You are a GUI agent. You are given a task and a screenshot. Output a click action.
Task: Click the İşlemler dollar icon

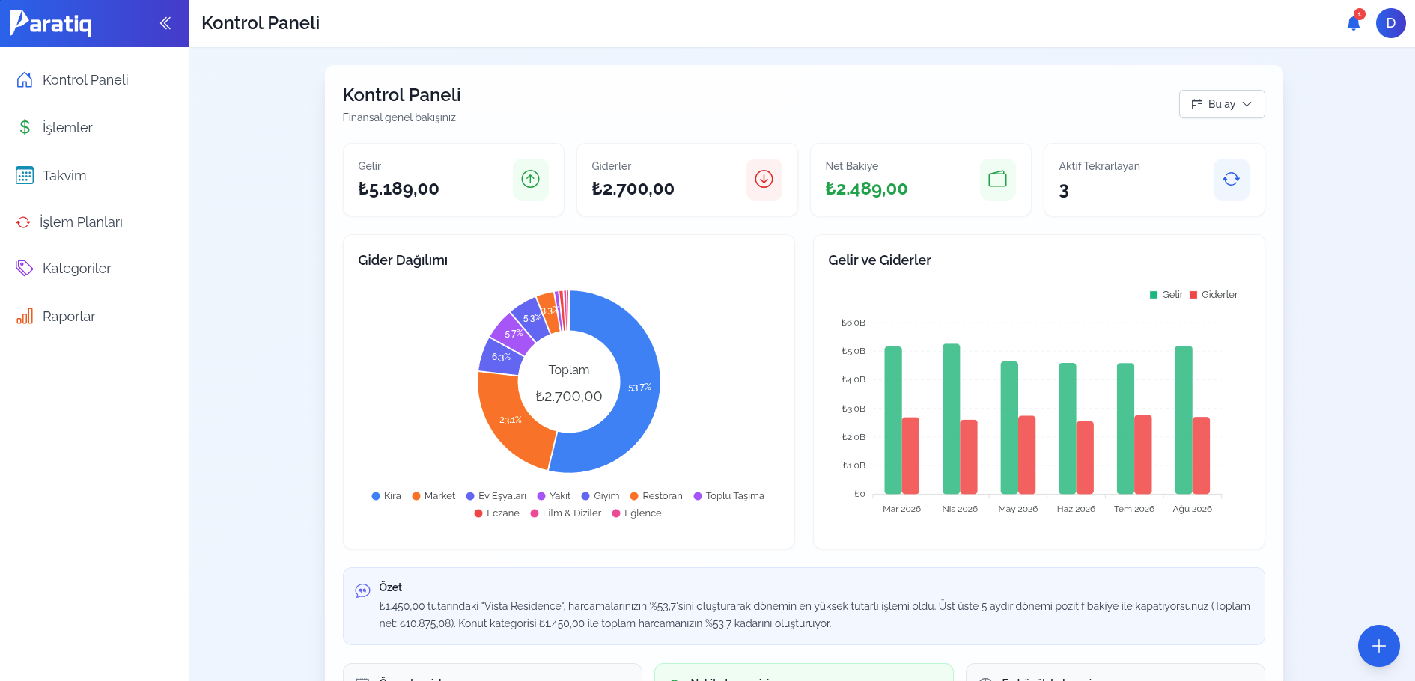[25, 127]
